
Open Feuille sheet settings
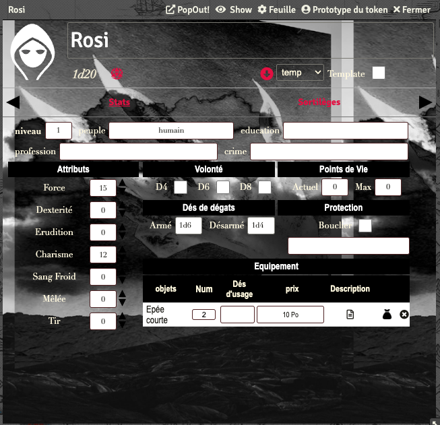277,10
